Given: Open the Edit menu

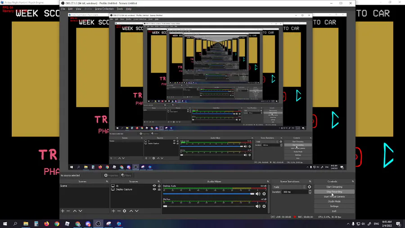Looking at the screenshot, I should 70,9.
